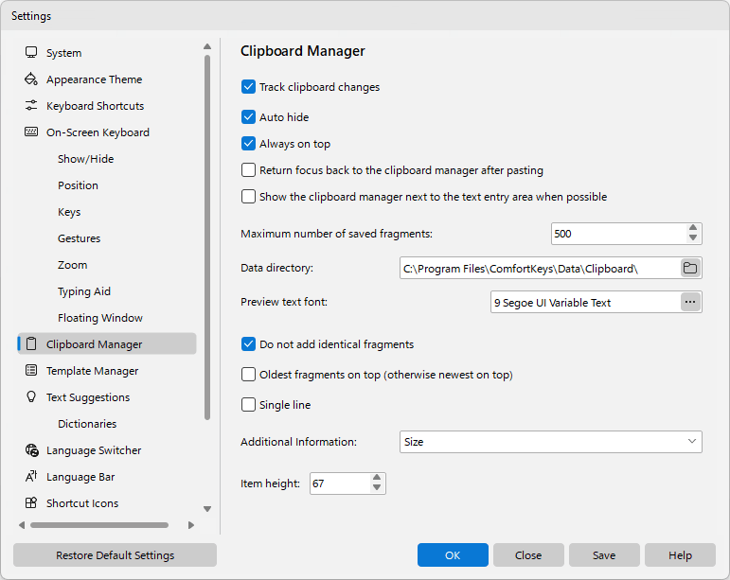Click the Save button
Screen dimensions: 730x580
604,554
